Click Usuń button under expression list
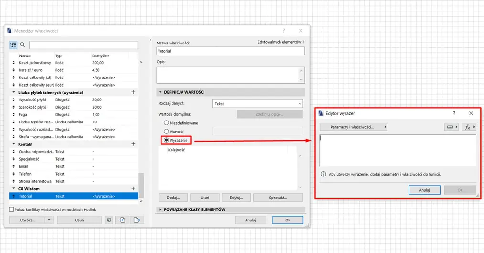This screenshot has height=253, width=484. 204,198
